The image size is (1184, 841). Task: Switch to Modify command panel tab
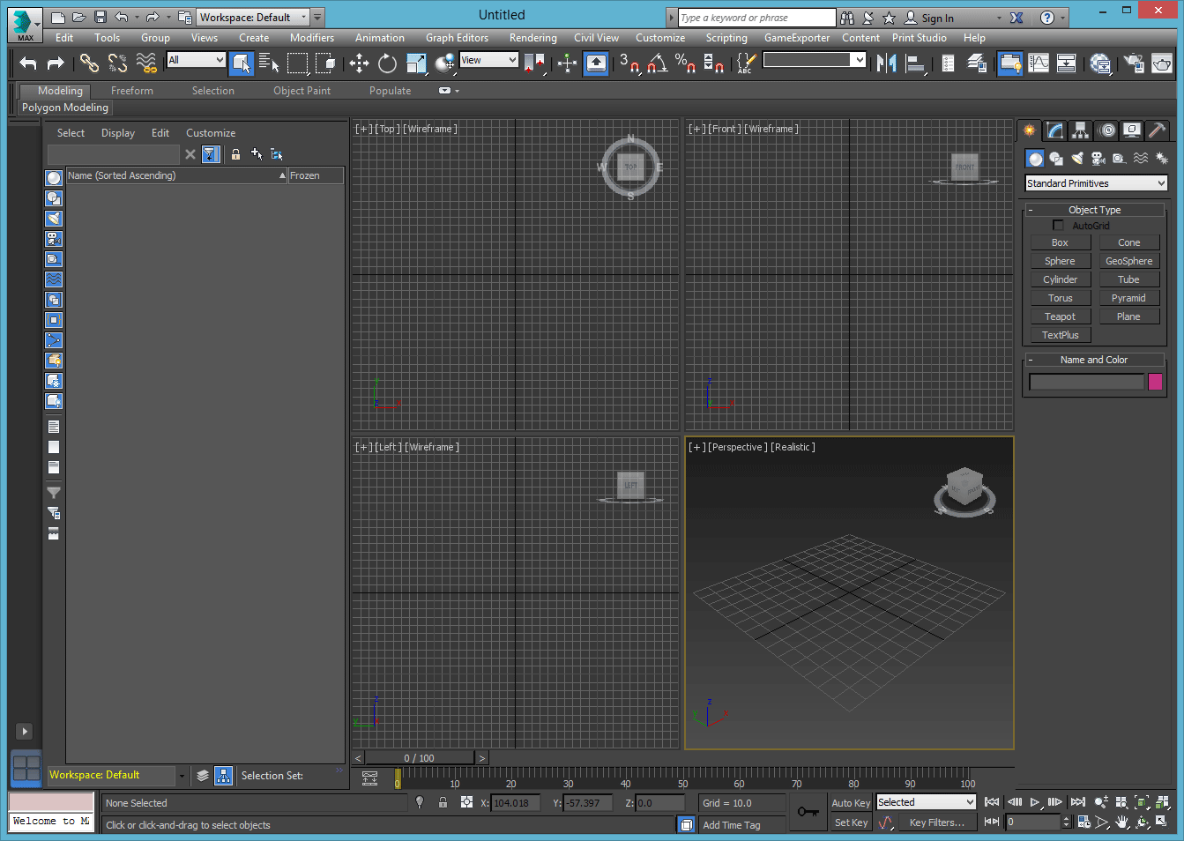[x=1054, y=130]
